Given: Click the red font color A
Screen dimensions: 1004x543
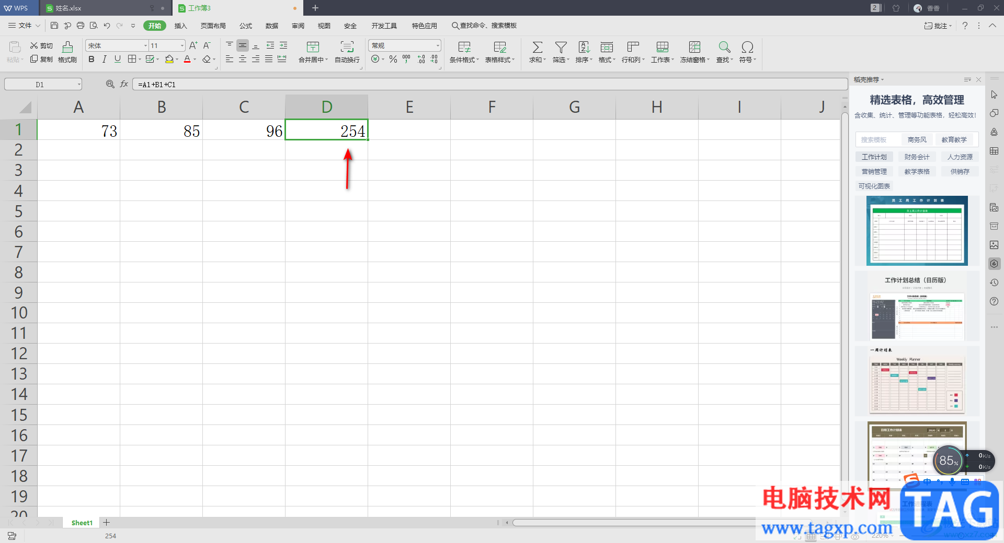Looking at the screenshot, I should point(187,59).
